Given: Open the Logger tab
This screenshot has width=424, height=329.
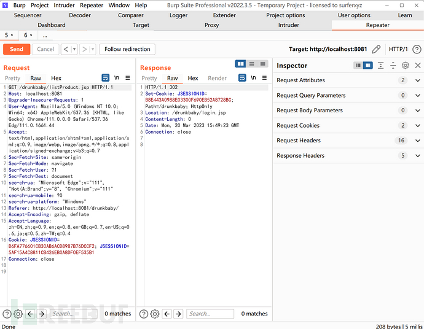Looking at the screenshot, I should click(x=178, y=15).
